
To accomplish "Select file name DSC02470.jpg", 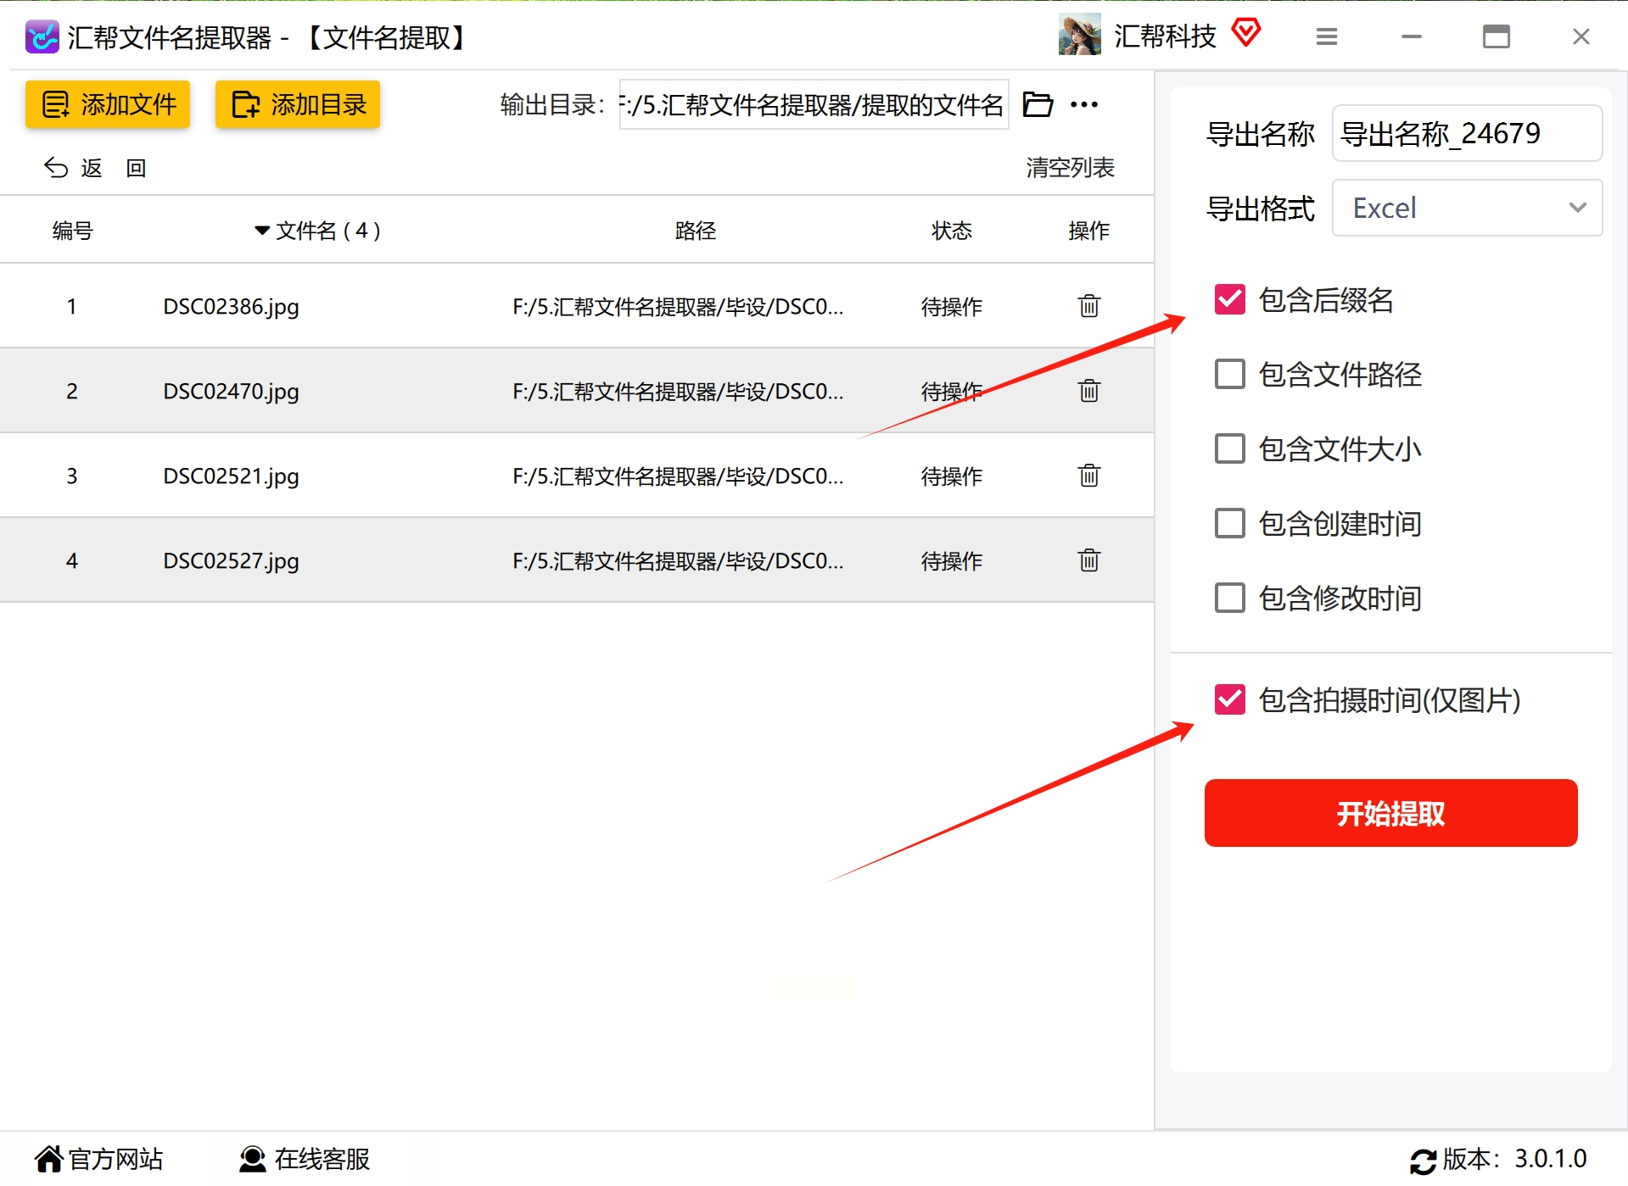I will [231, 391].
